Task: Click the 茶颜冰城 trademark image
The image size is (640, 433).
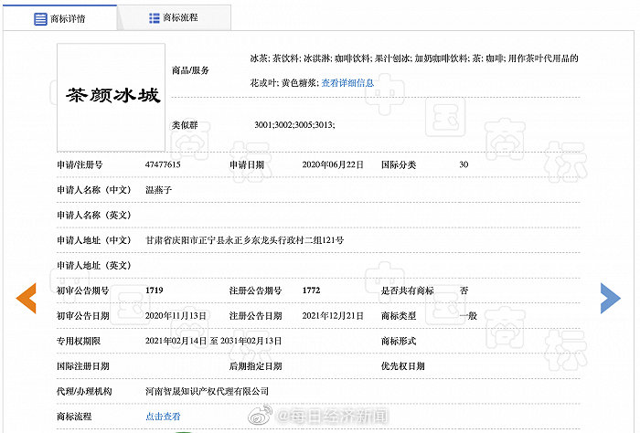Action: tap(111, 98)
